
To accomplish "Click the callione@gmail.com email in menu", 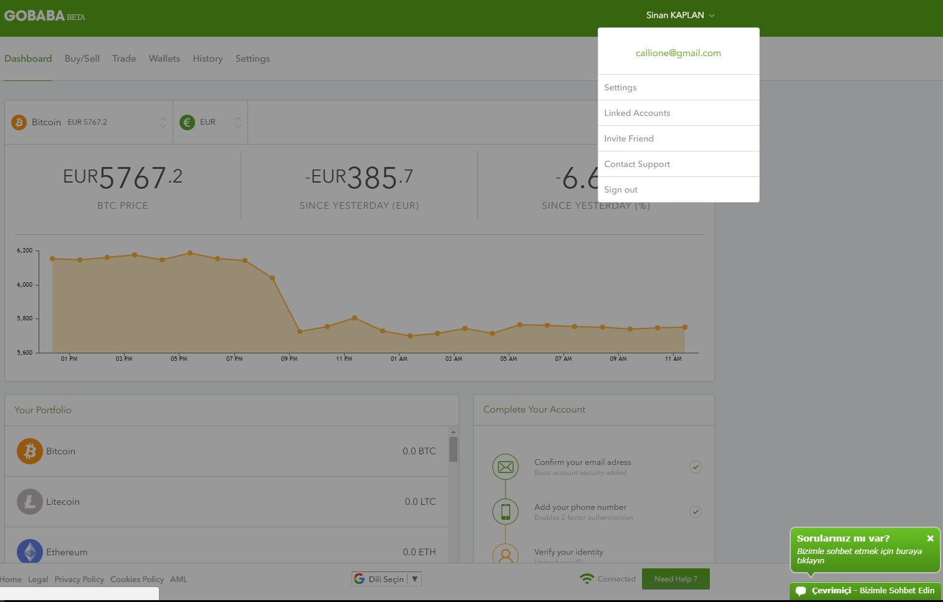I will [x=678, y=53].
